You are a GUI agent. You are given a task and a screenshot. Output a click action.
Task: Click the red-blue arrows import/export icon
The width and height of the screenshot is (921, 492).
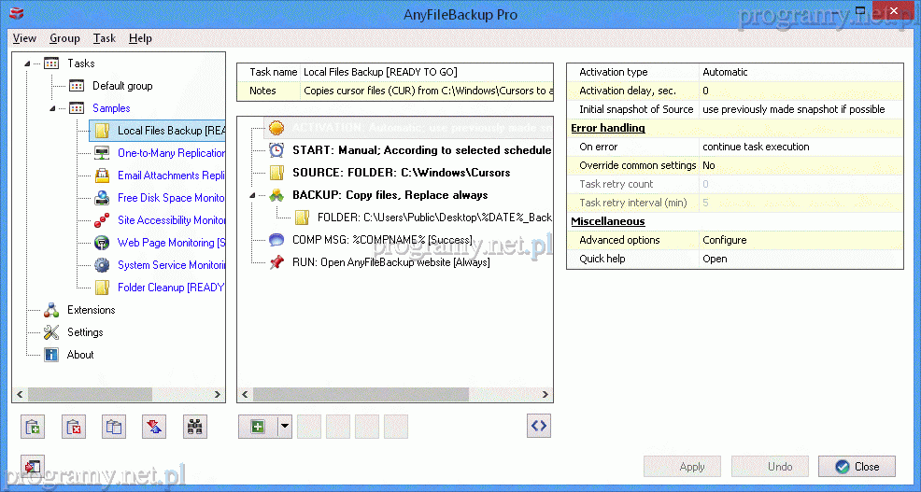[x=155, y=428]
